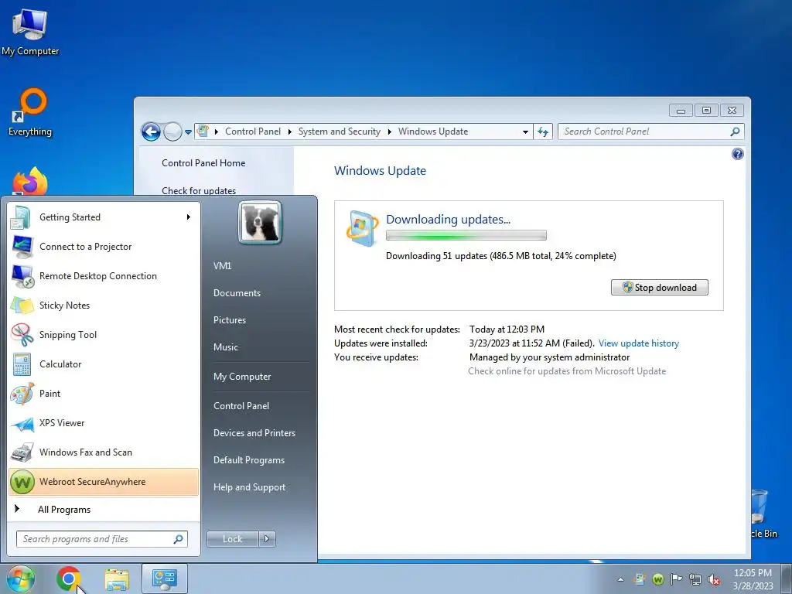This screenshot has width=792, height=594.
Task: Click Check for updates in sidebar
Action: pyautogui.click(x=199, y=191)
